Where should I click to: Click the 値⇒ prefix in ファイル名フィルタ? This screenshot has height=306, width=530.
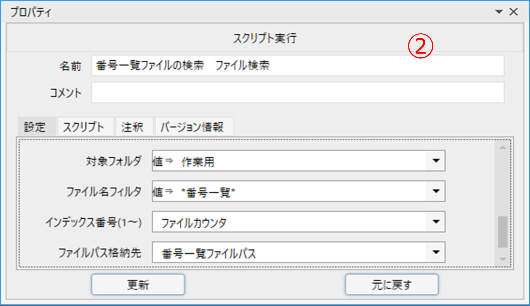[x=163, y=192]
